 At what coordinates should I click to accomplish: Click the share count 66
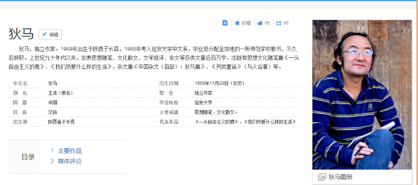point(286,23)
